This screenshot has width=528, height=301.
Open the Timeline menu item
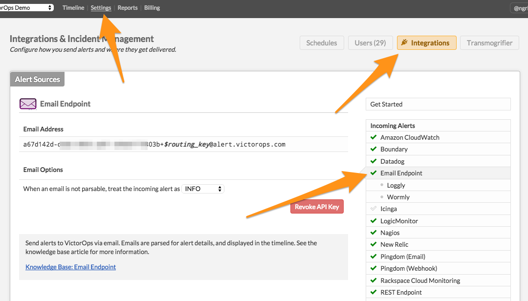pos(73,8)
